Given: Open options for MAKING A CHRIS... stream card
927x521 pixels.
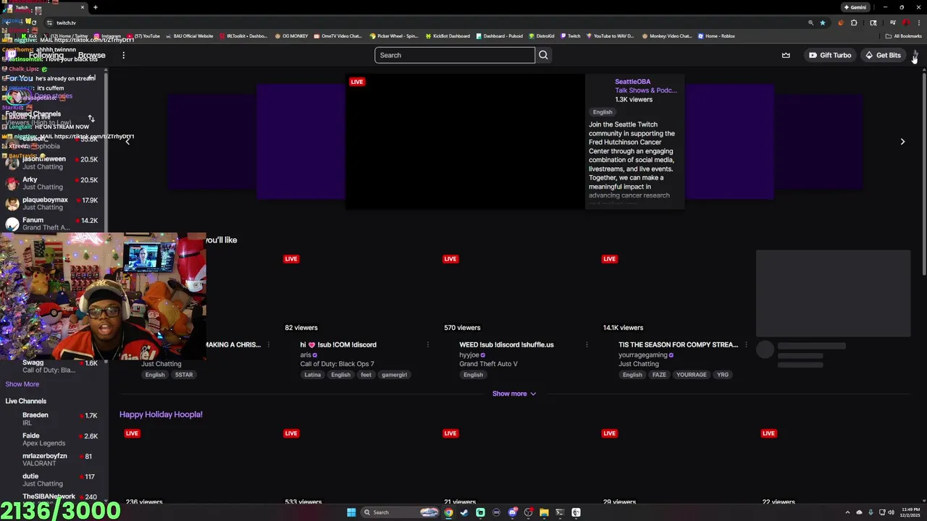Looking at the screenshot, I should [269, 344].
